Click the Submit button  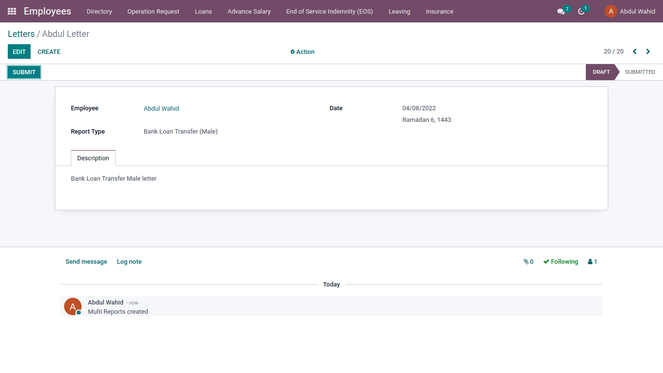24,72
